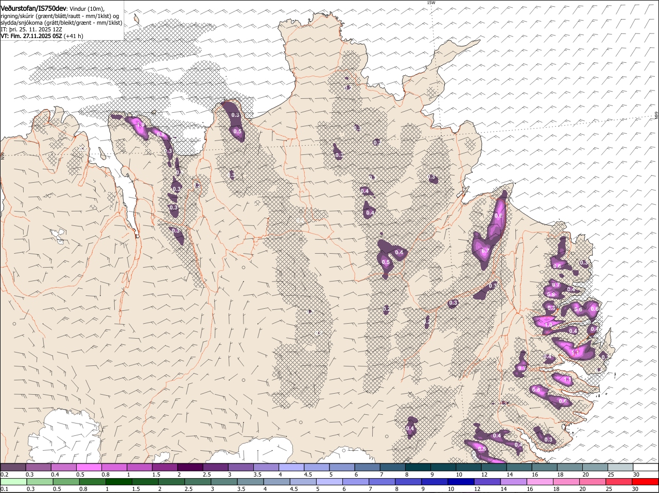Click the 'slydda/snjókoma' legend description line
This screenshot has width=659, height=493.
61,23
